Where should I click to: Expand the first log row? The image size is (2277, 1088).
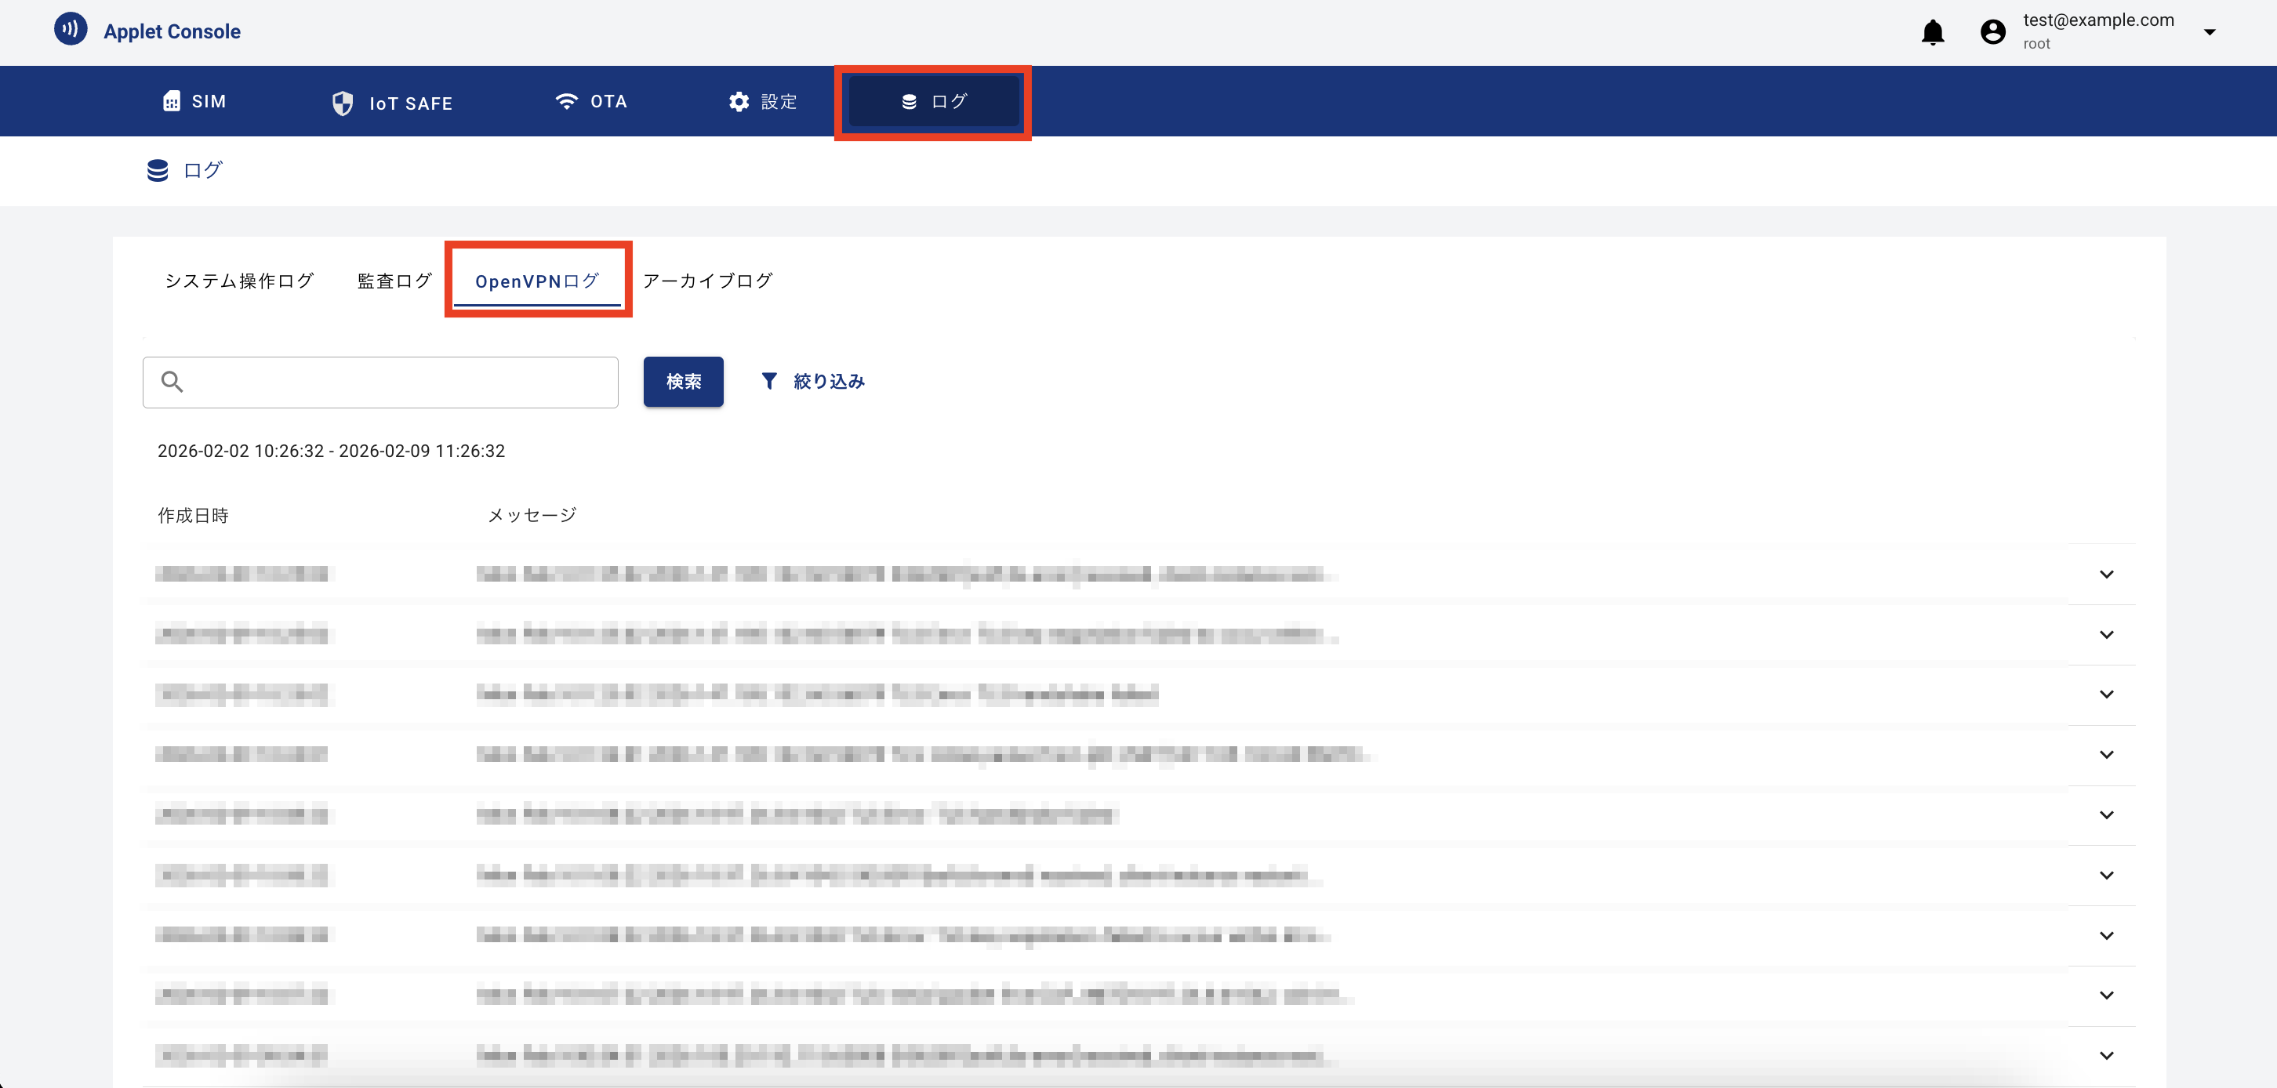tap(2106, 575)
